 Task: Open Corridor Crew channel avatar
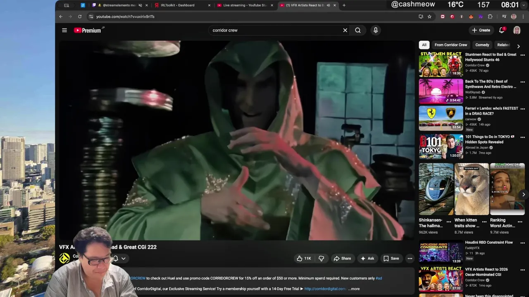[64, 258]
